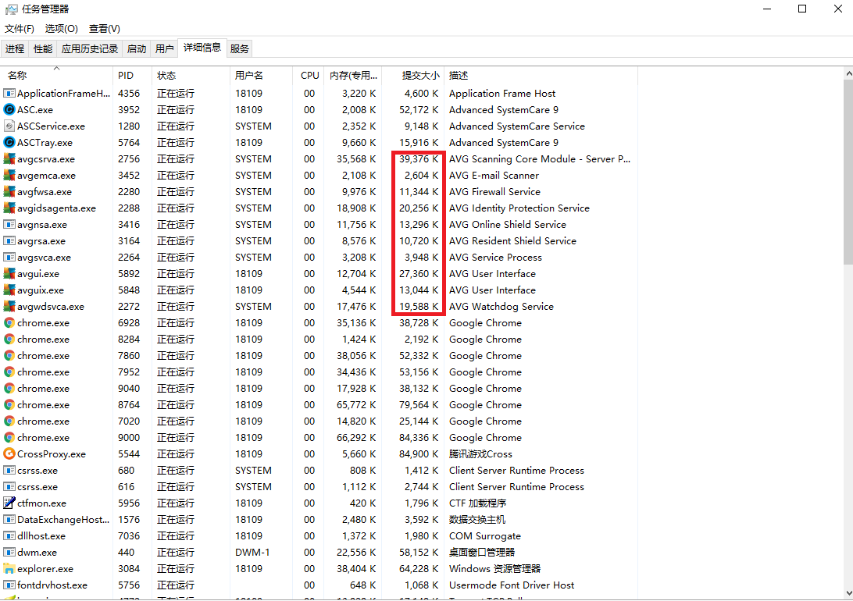Click the avgui.exe process icon
Screen dimensions: 853x601
[x=9, y=274]
